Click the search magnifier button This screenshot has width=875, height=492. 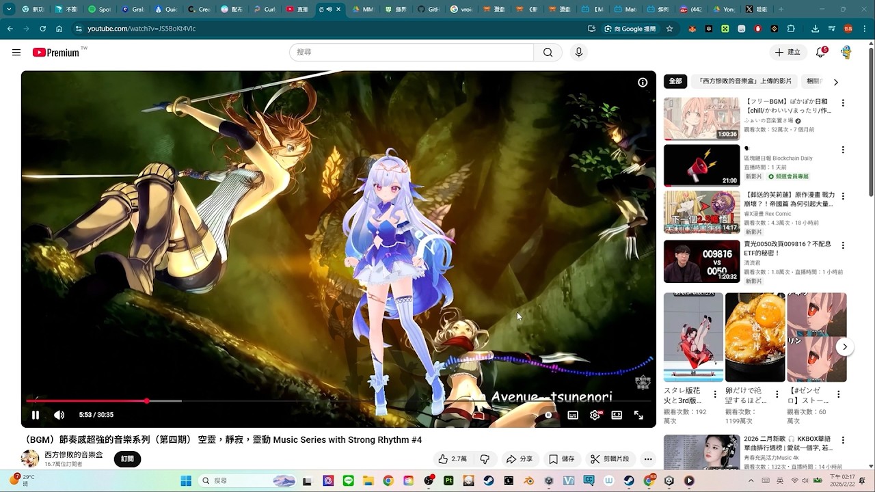click(548, 53)
